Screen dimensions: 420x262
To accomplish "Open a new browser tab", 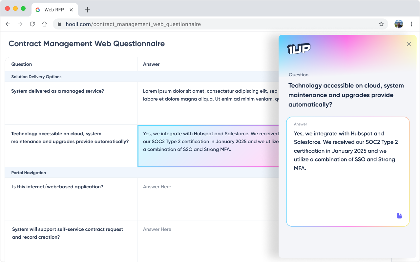I will 87,10.
